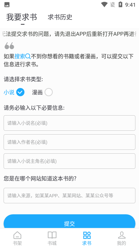This screenshot has width=139, height=247.
Task: Tap the 求书 grid icon
Action: pos(87,235)
